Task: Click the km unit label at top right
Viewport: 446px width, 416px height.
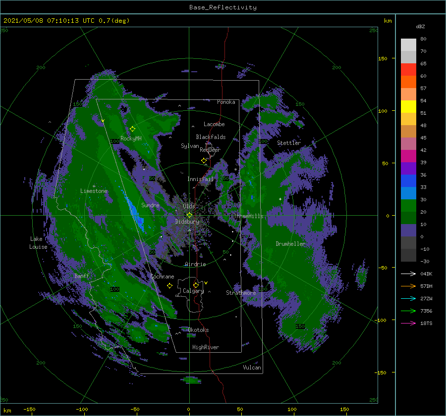Action: click(x=388, y=21)
